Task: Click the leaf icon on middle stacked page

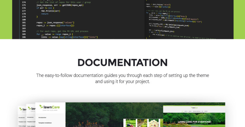Action: (x=29, y=108)
